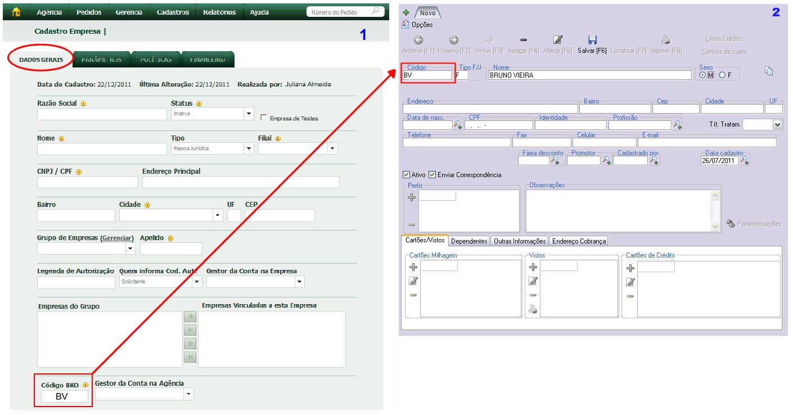Viewport: 793px width, 415px height.
Task: Click the copy icon right of Sexo
Action: tap(769, 71)
